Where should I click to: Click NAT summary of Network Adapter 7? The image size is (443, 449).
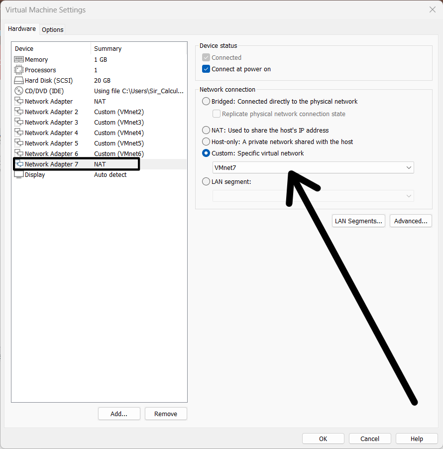click(100, 164)
